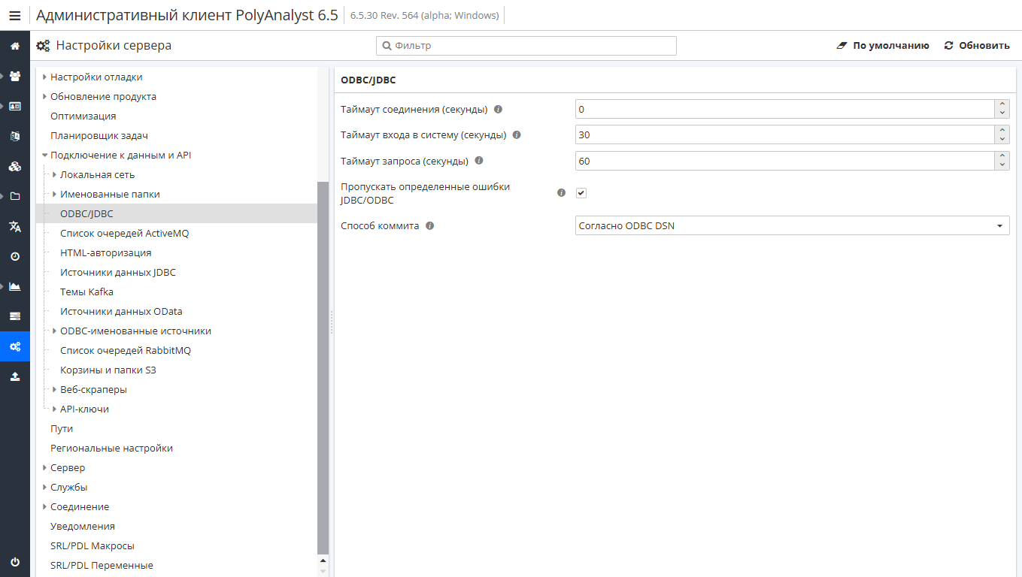Select Список очередей RabbitMQ
The height and width of the screenshot is (577, 1022).
click(x=126, y=350)
